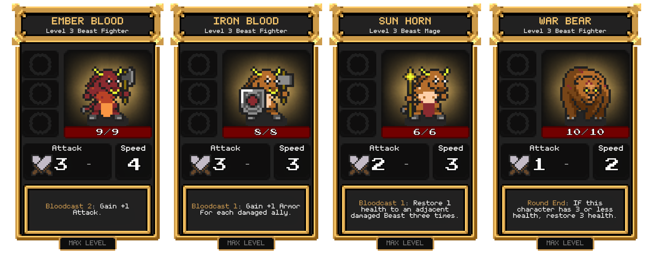Click the Sun Horn attack swords icon
This screenshot has height=255, width=645.
(359, 165)
